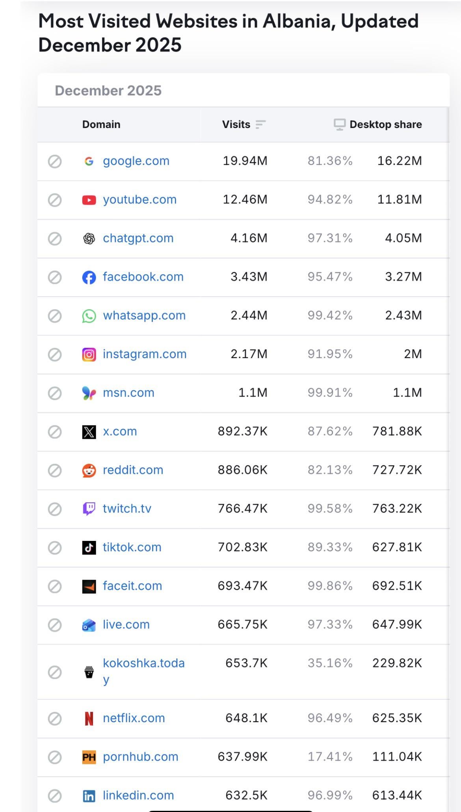Click the 892.37K visits value for x.com
Image resolution: width=461 pixels, height=812 pixels.
(x=242, y=431)
